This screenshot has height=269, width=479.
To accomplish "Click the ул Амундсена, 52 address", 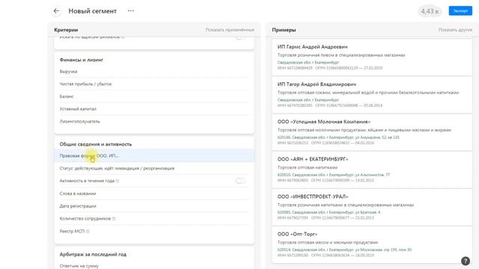I will (x=338, y=137).
